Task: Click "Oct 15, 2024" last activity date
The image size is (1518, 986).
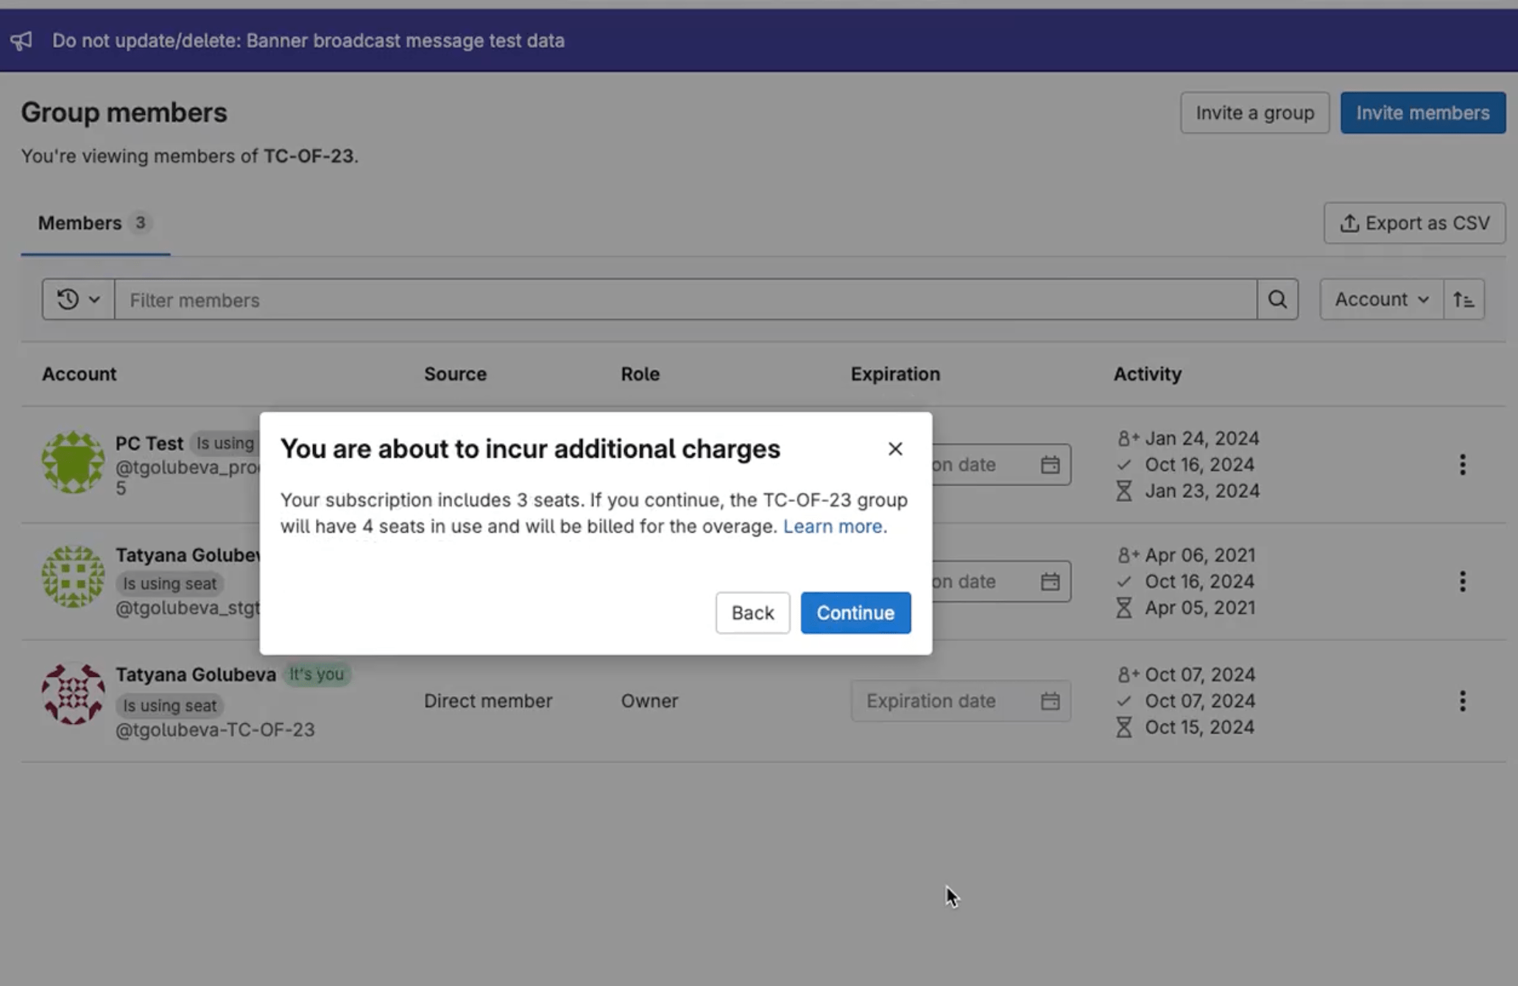Action: click(1199, 727)
